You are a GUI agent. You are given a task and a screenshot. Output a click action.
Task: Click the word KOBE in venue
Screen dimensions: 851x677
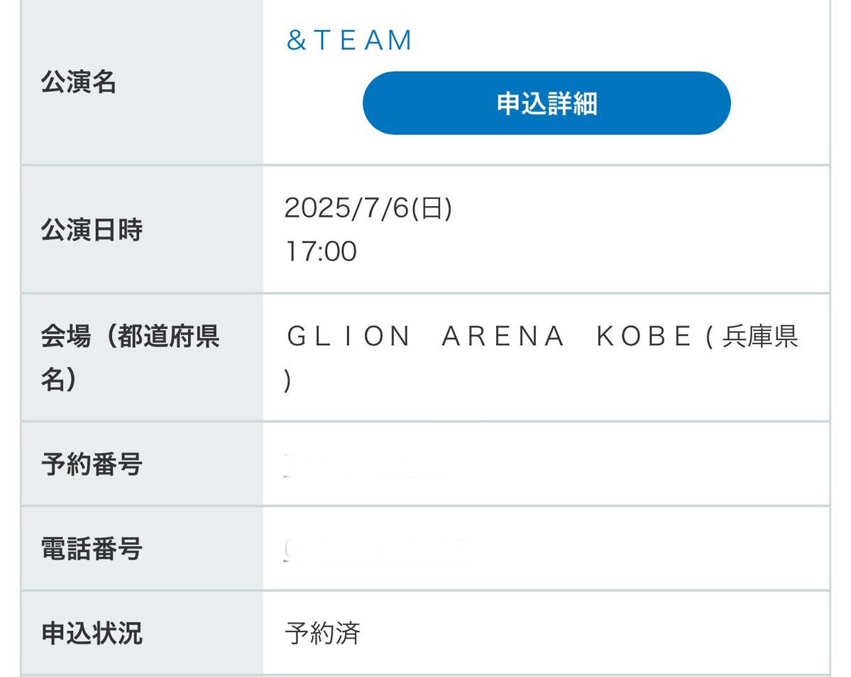pos(644,336)
